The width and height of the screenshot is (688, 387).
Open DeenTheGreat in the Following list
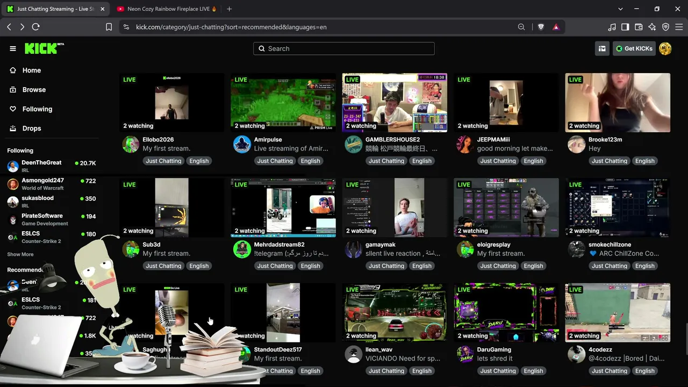[52, 166]
